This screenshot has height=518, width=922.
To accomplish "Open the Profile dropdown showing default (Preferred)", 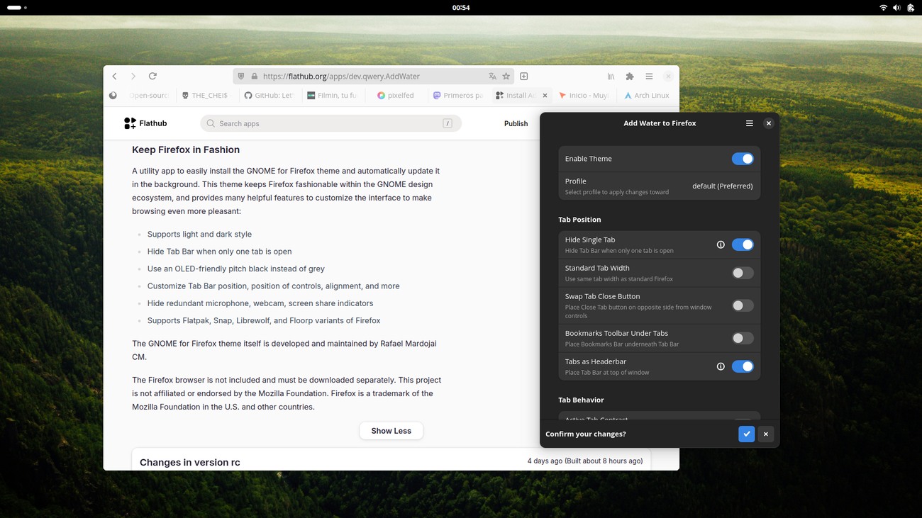I will tap(660, 186).
